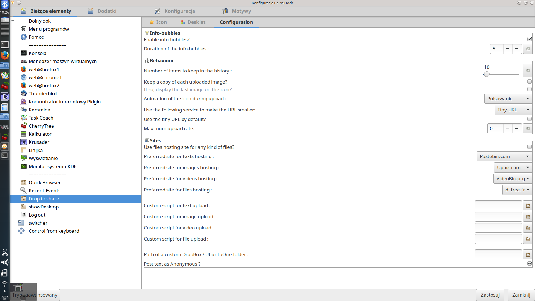Open the Tiny-URL service dropdown
Screen dimensions: 535x301
click(513, 110)
